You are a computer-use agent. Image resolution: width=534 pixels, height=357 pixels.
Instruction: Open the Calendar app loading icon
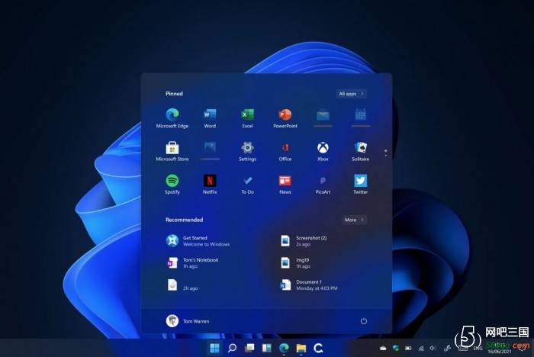[360, 117]
